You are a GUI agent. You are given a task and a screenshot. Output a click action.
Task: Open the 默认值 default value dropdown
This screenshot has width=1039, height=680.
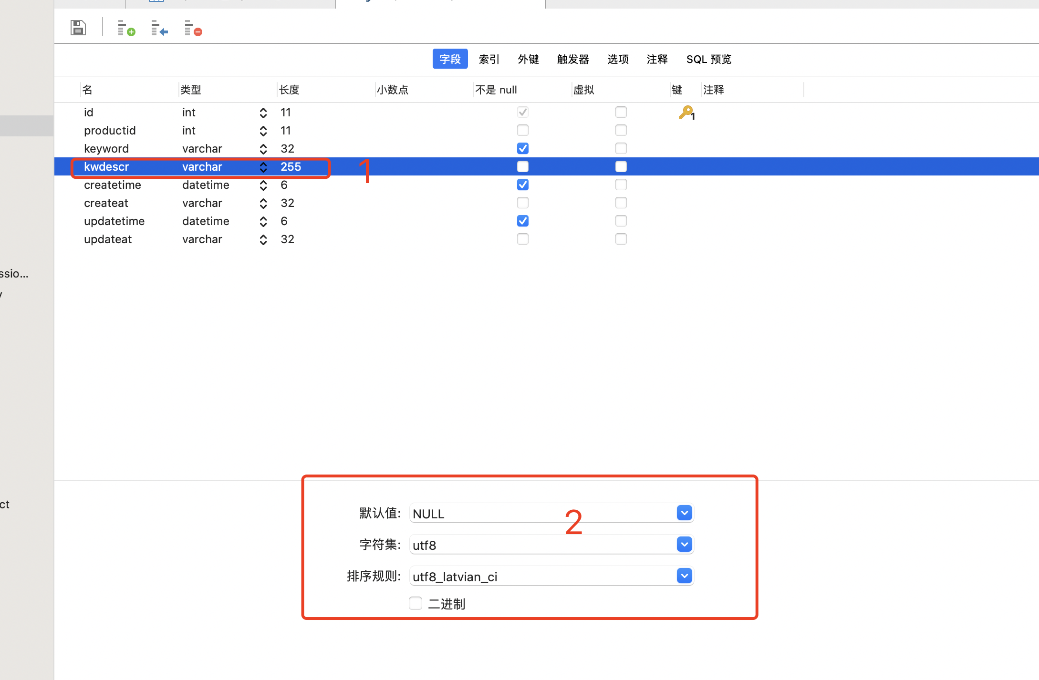[684, 513]
